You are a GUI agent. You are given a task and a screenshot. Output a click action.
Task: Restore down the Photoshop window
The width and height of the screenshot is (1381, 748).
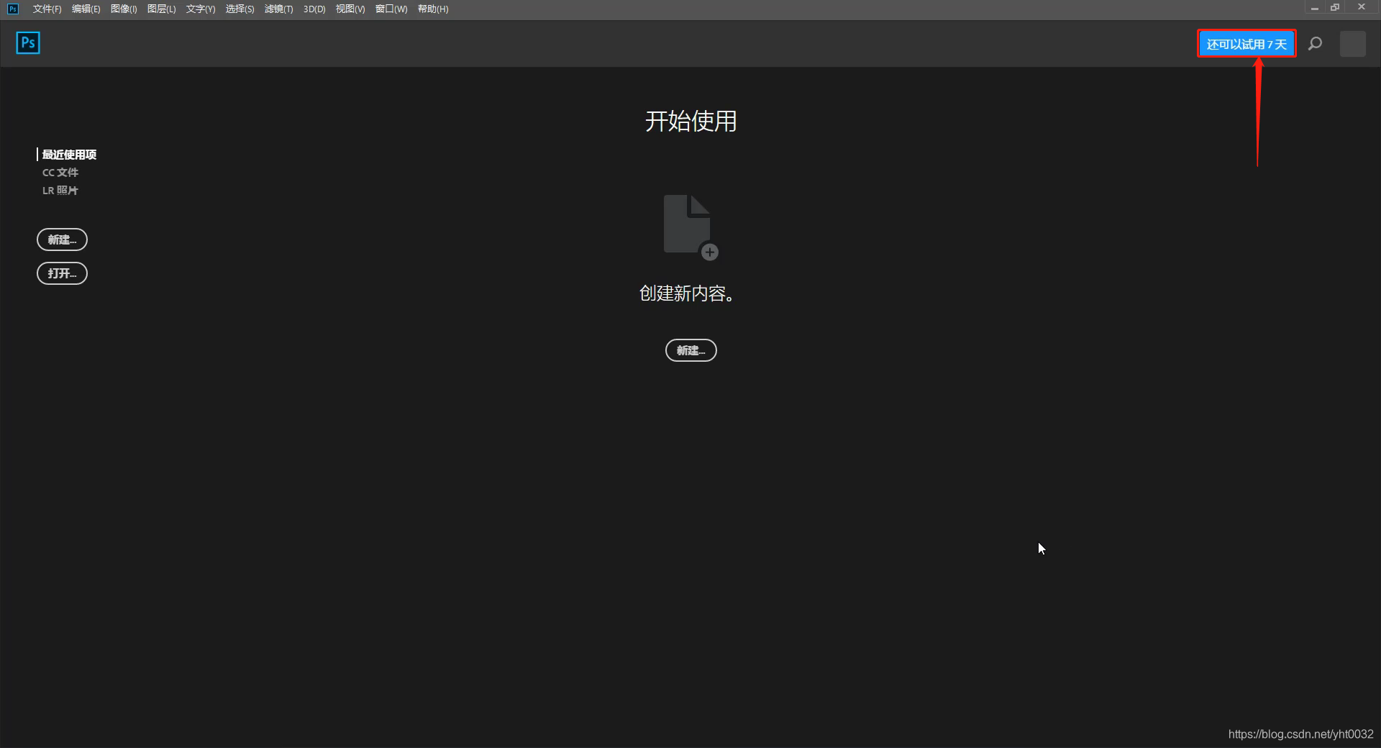tap(1335, 8)
